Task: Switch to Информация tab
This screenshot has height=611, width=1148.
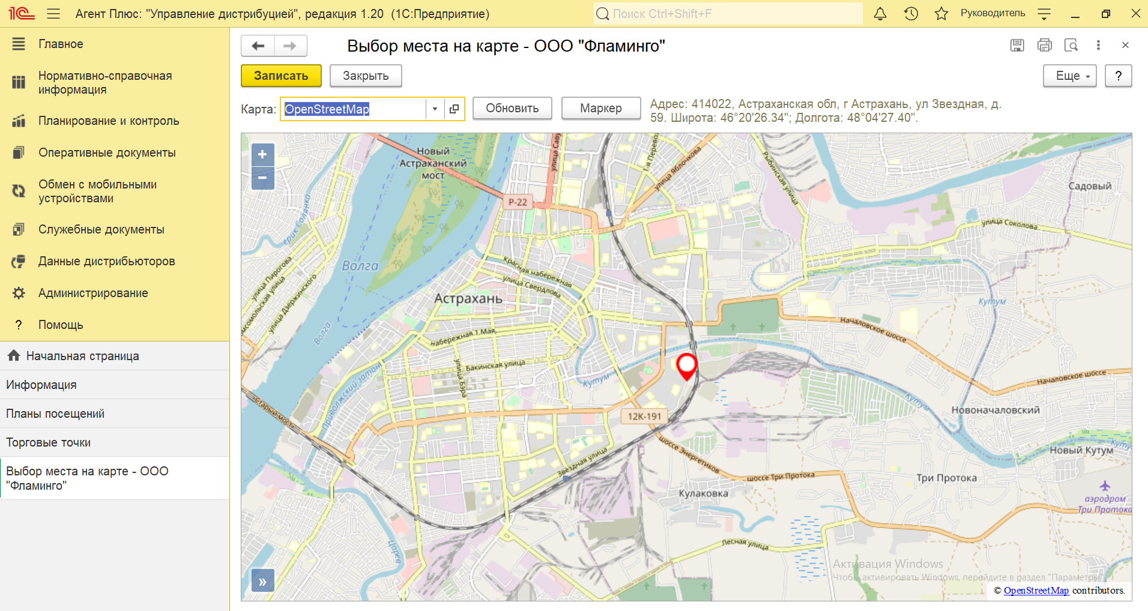Action: pyautogui.click(x=115, y=385)
